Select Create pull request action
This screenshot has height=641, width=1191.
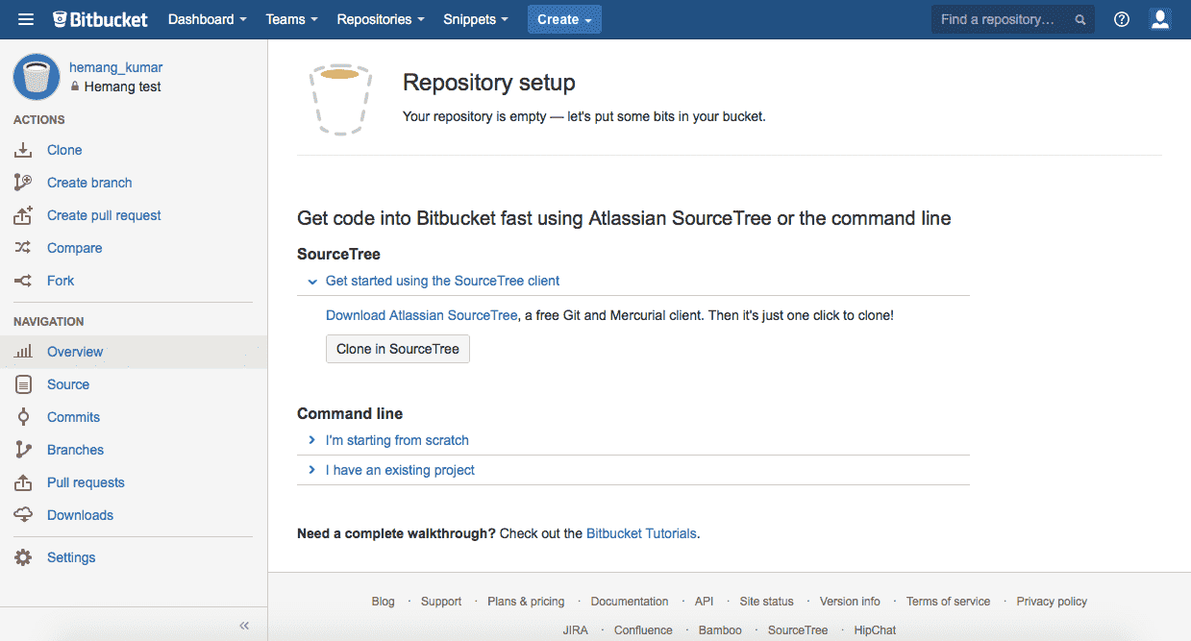pyautogui.click(x=104, y=215)
